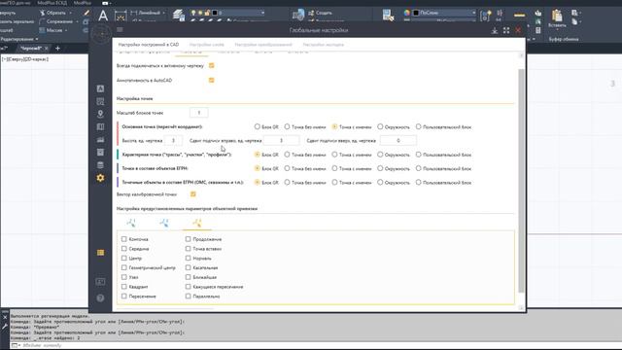Open the database section in sidebar
The height and width of the screenshot is (350, 622).
click(100, 165)
